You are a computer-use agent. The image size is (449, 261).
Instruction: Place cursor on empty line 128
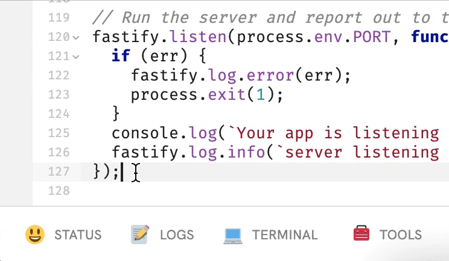pos(241,191)
